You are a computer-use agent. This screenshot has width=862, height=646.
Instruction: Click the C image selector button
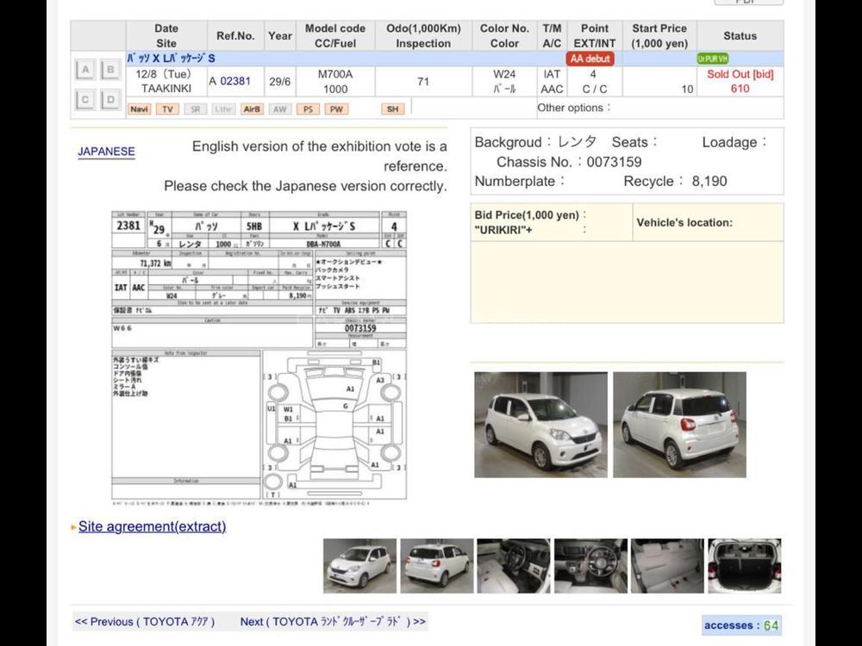(x=85, y=99)
